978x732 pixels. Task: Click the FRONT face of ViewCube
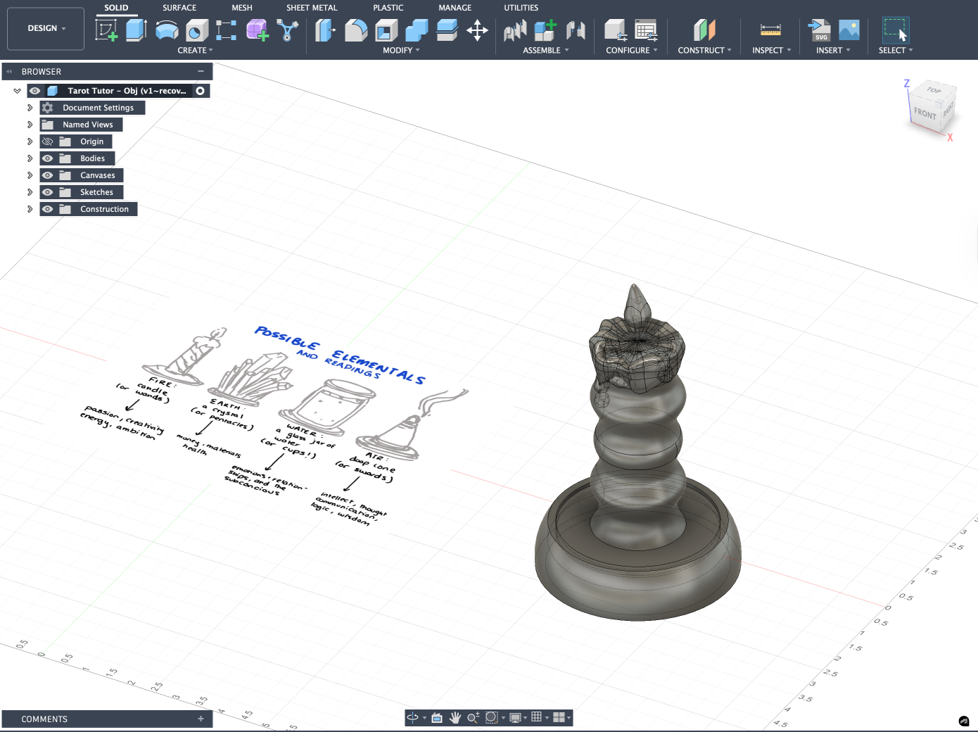point(925,113)
